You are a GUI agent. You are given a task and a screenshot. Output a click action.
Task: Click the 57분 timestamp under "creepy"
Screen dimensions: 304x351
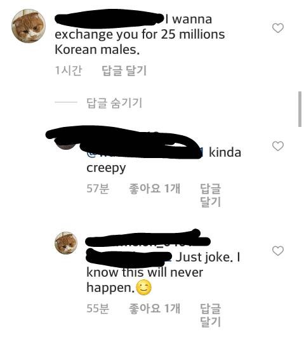click(x=98, y=189)
